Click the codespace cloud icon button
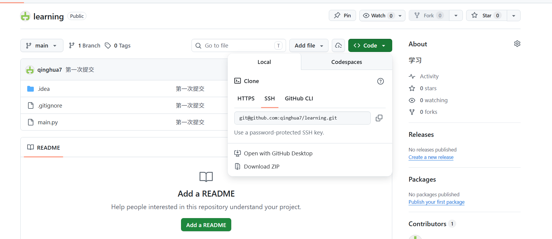Image resolution: width=552 pixels, height=239 pixels. click(x=338, y=45)
